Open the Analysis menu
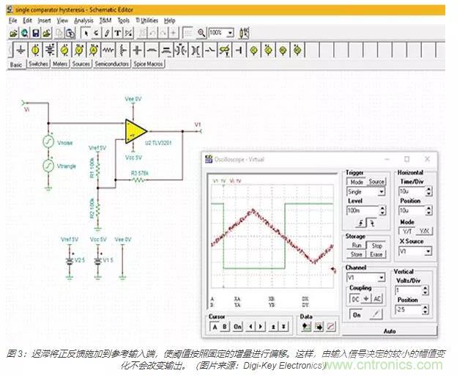 [83, 21]
